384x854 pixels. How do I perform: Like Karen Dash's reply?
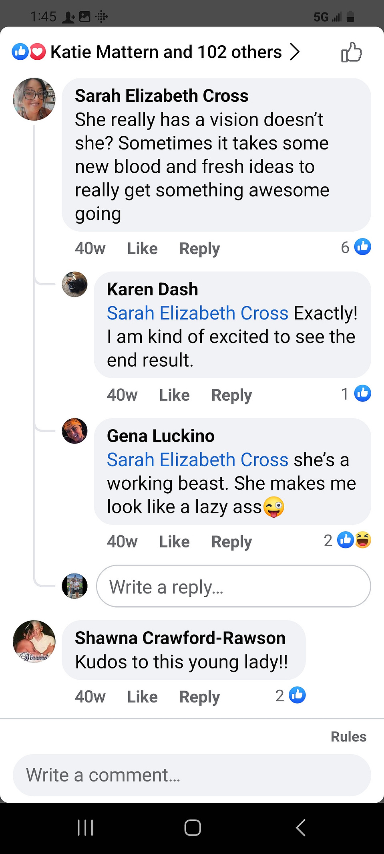(174, 395)
